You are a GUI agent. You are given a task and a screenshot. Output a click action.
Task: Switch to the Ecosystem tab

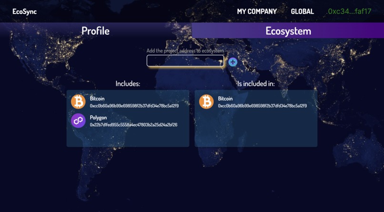pyautogui.click(x=288, y=31)
